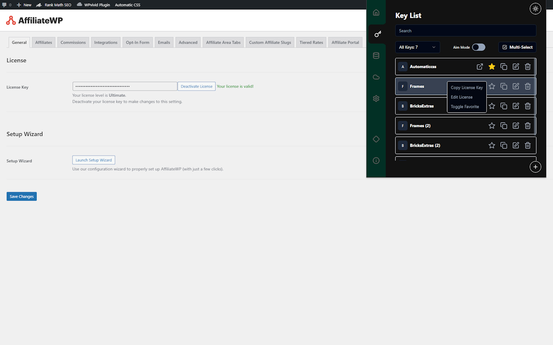
Task: Delete the BricksExtras key
Action: point(528,106)
